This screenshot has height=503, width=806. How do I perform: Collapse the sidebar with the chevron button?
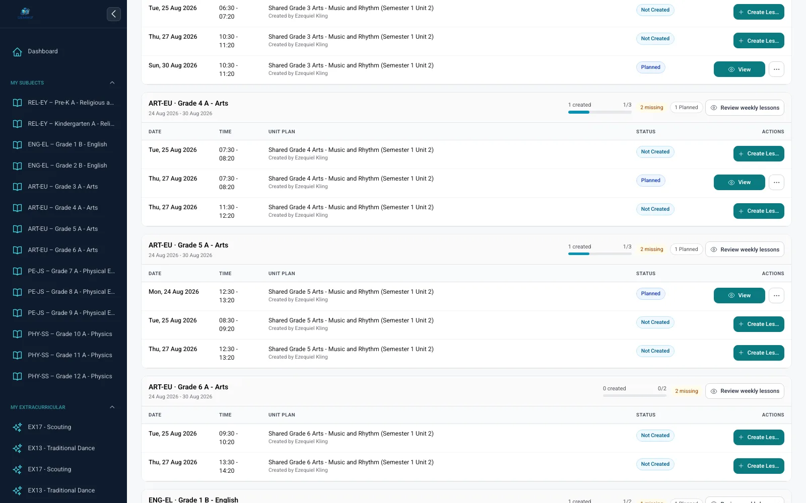pos(114,14)
